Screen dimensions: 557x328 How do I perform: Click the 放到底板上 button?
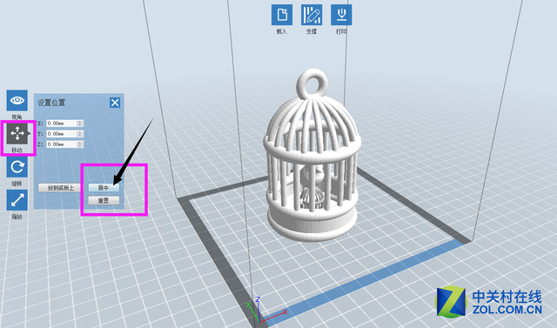(x=61, y=188)
